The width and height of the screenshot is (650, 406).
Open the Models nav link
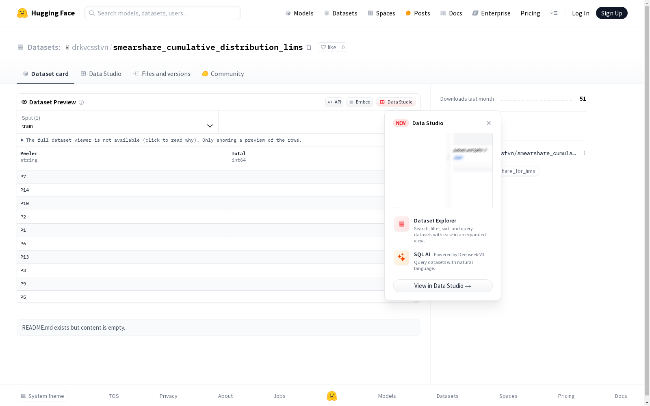coord(299,13)
